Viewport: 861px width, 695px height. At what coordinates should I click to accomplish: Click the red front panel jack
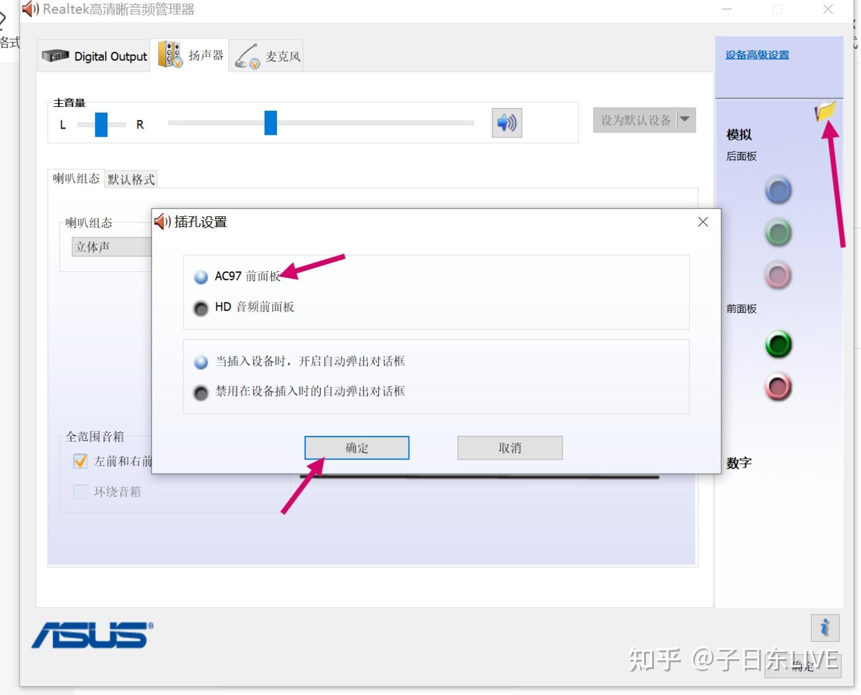click(778, 387)
